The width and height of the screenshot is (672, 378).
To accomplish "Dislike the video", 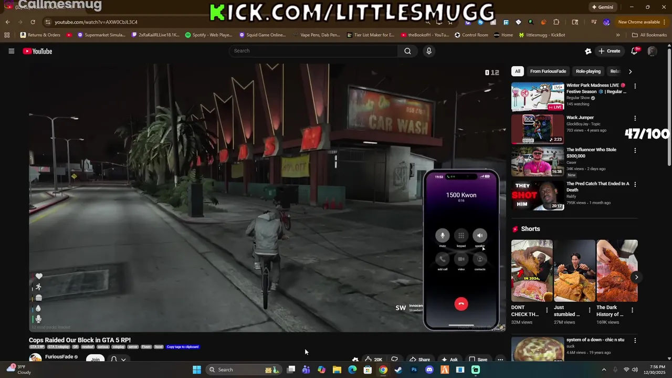I will click(x=394, y=360).
